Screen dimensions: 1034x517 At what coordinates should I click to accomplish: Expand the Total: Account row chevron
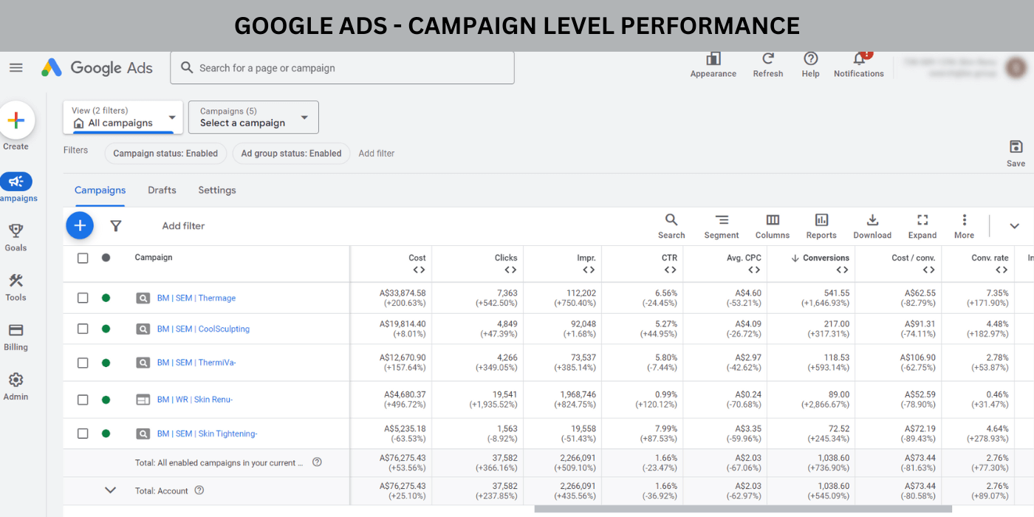click(111, 490)
